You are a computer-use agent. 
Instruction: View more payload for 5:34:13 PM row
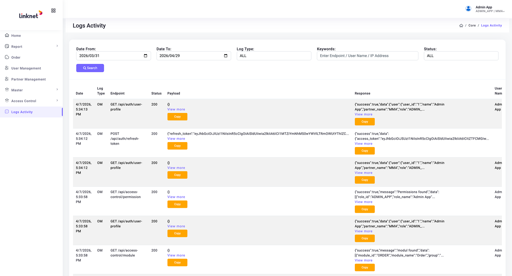(x=176, y=109)
